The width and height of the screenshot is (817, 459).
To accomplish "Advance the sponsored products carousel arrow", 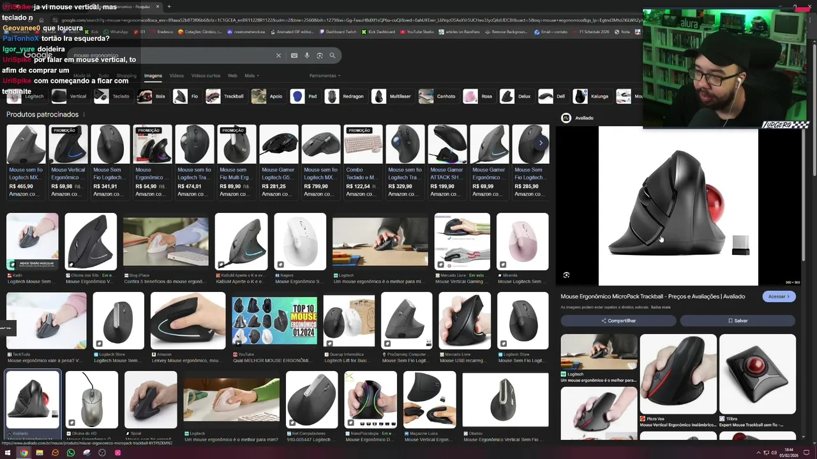I will coord(541,143).
